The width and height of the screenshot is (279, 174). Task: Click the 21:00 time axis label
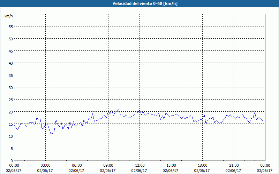[x=234, y=166]
